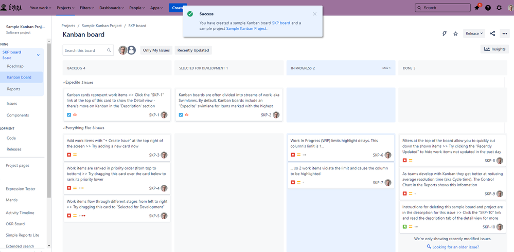The width and height of the screenshot is (514, 252).
Task: Click Looking for an older issue link
Action: [456, 247]
